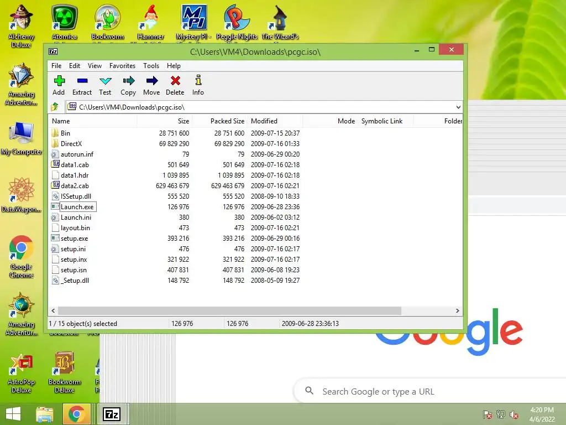The width and height of the screenshot is (566, 425).
Task: Click the Add toolbar icon
Action: 59,85
